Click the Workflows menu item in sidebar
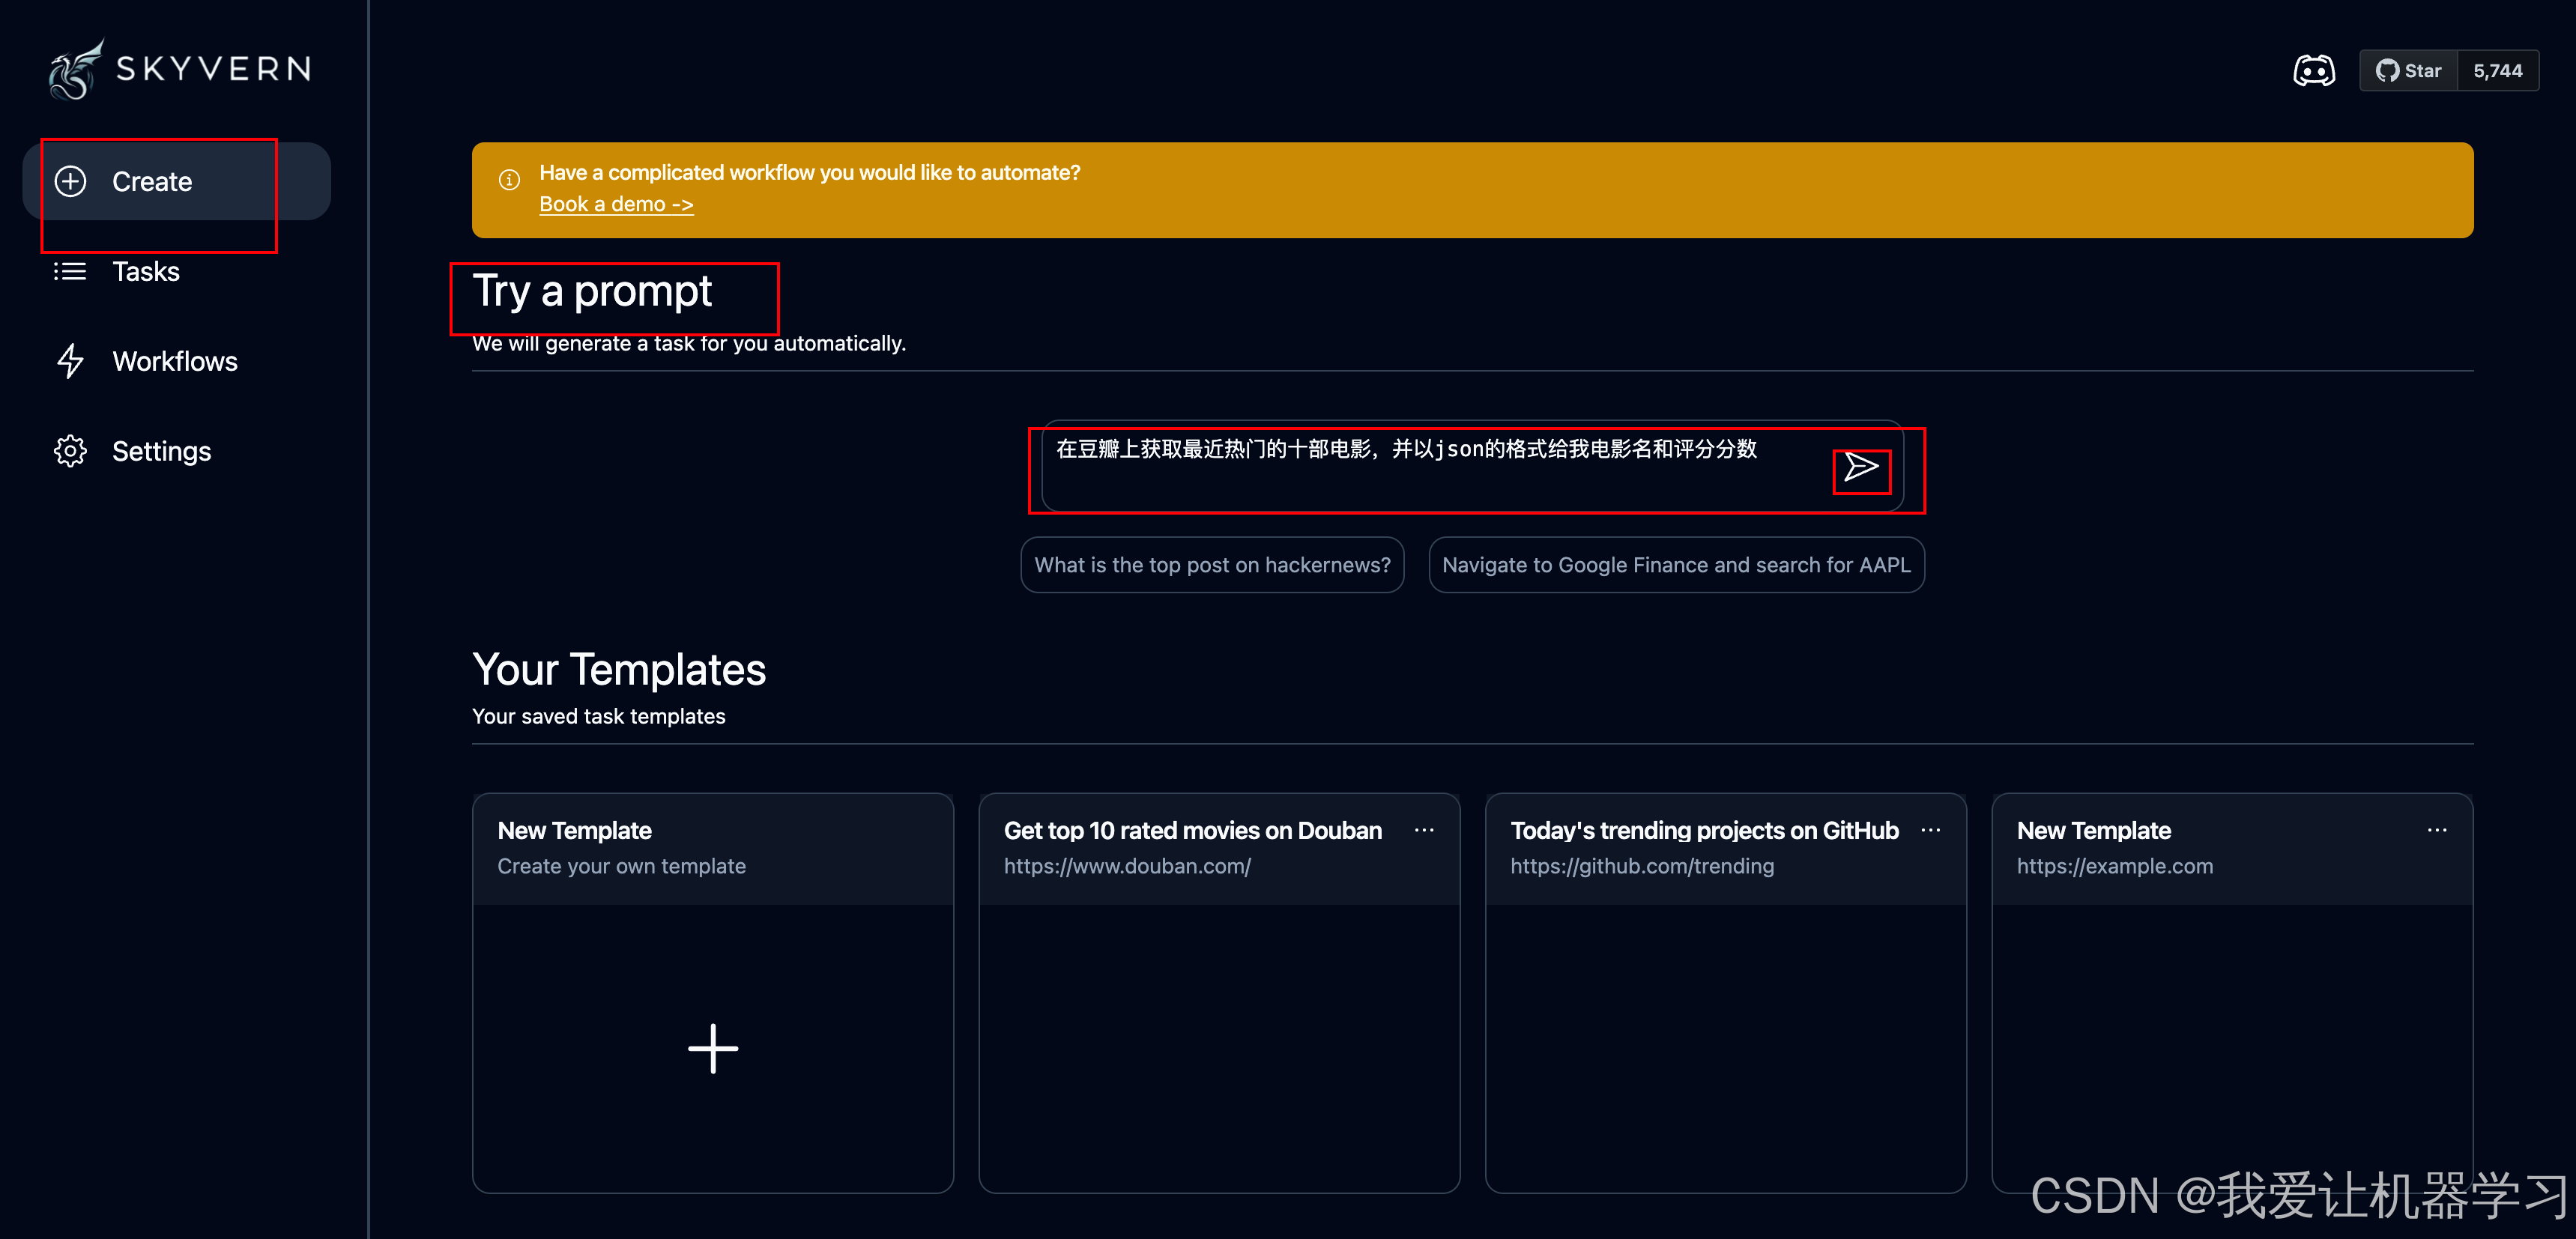2576x1239 pixels. coord(172,360)
